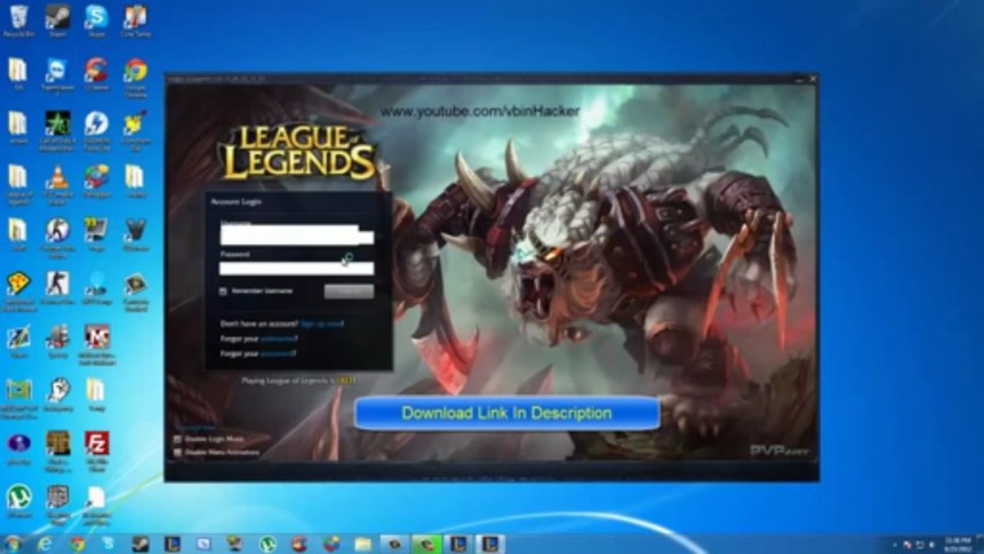Click into the Username field
The image size is (984, 554).
(296, 235)
